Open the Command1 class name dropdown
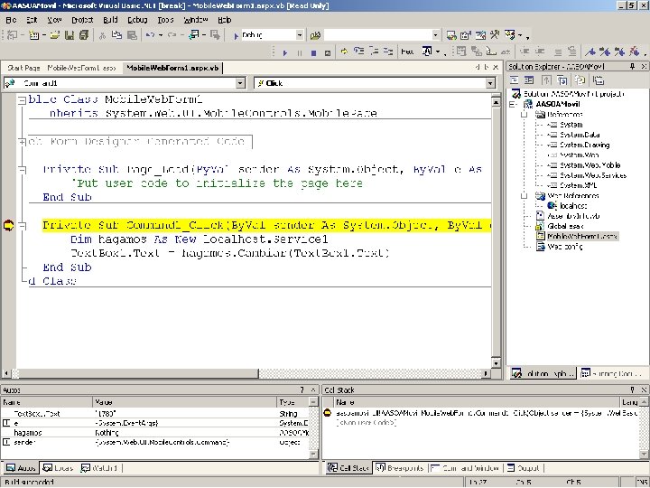 (240, 83)
